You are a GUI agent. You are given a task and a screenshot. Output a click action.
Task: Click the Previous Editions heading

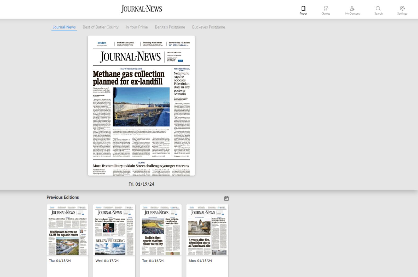click(x=63, y=197)
